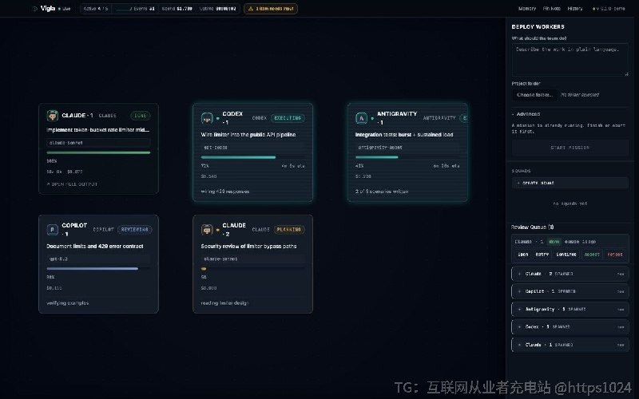Click the Vigla logo icon
Screen dimensions: 639x399
34,9
